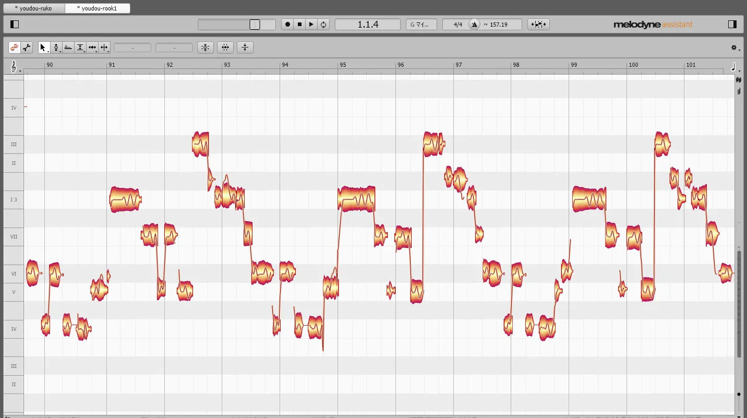
Task: Select the Amplitude tool
Action: coord(80,47)
